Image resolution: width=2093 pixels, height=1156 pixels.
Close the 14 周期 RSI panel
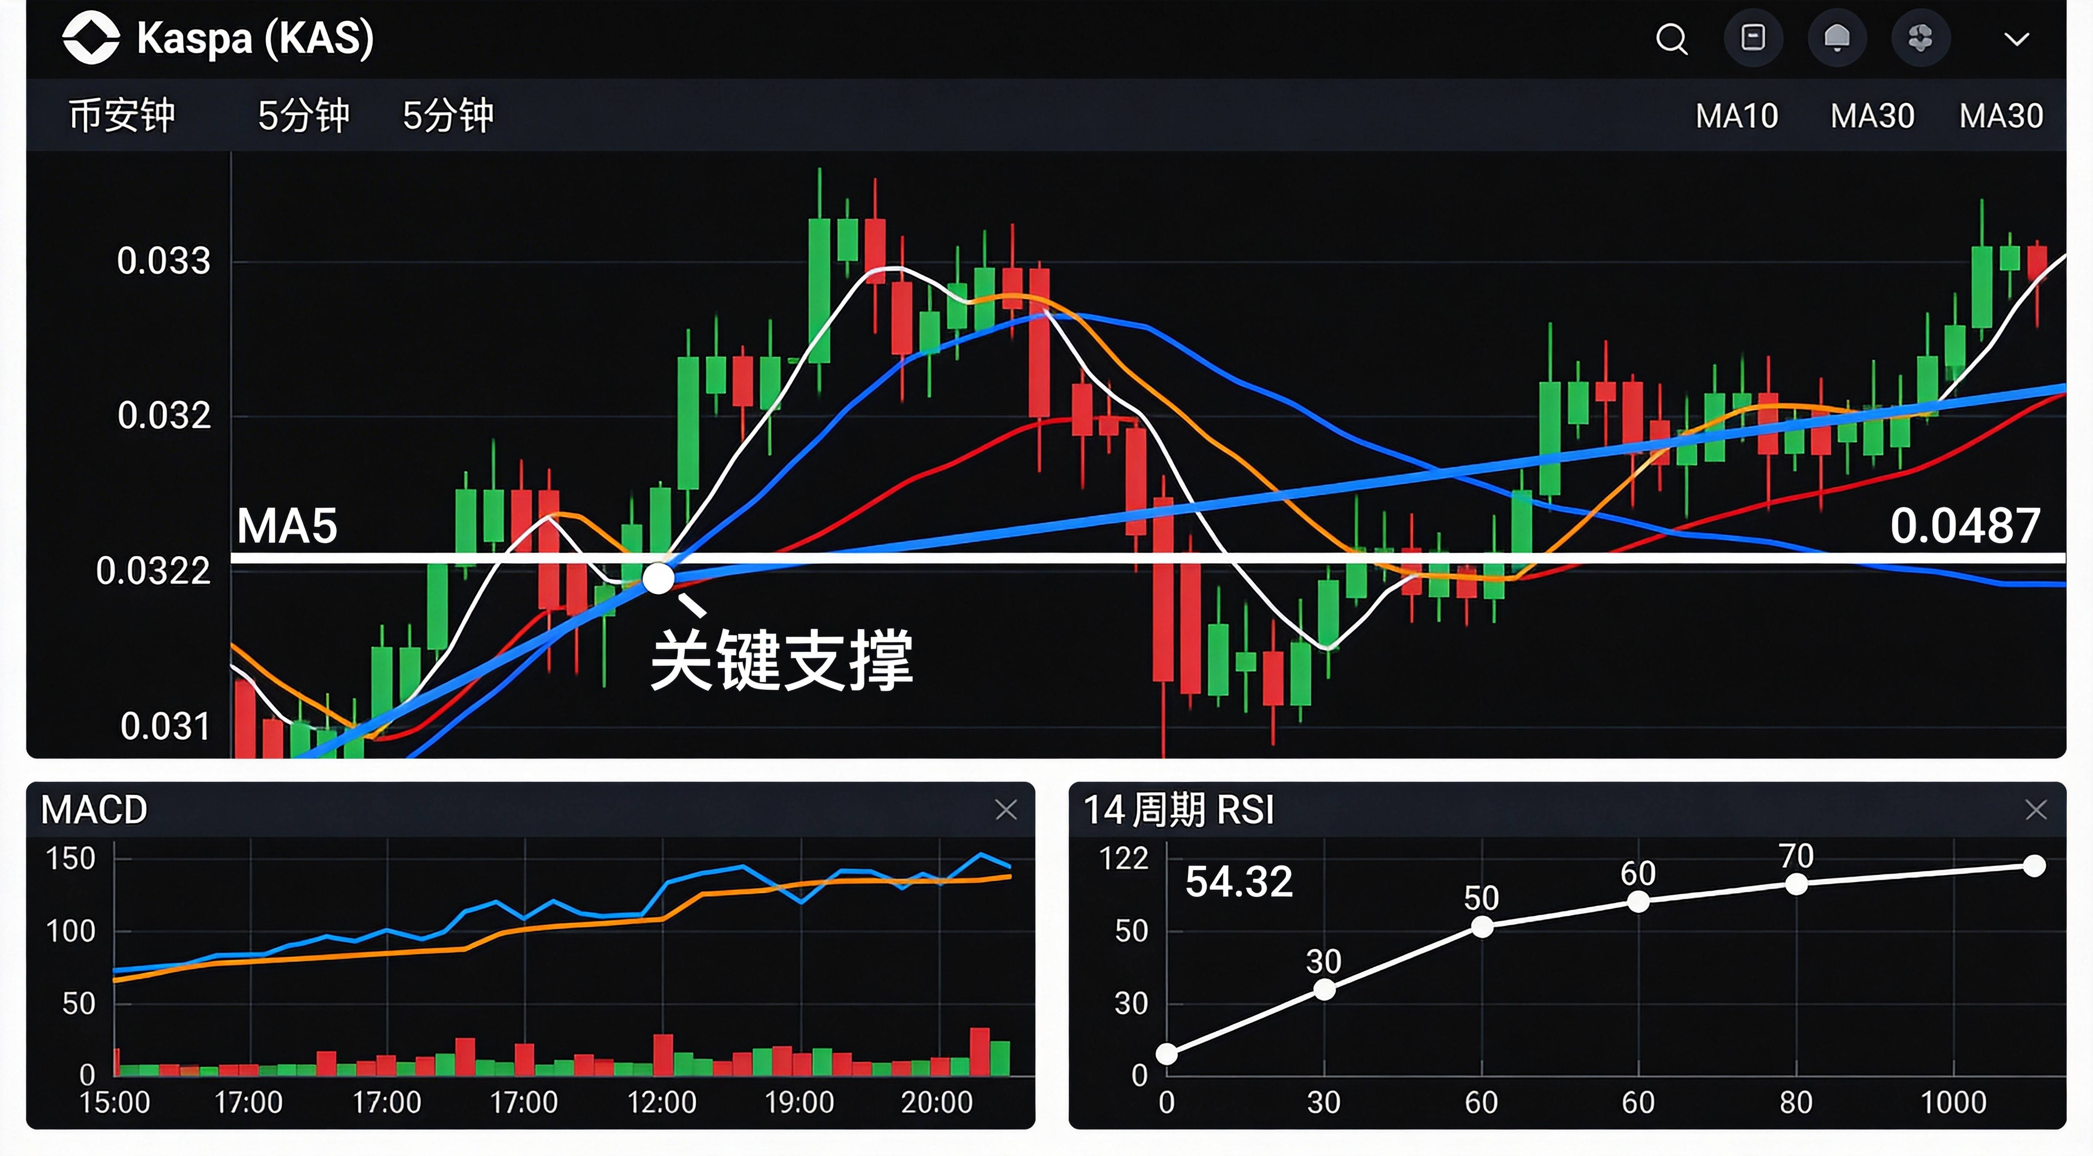[x=2035, y=810]
